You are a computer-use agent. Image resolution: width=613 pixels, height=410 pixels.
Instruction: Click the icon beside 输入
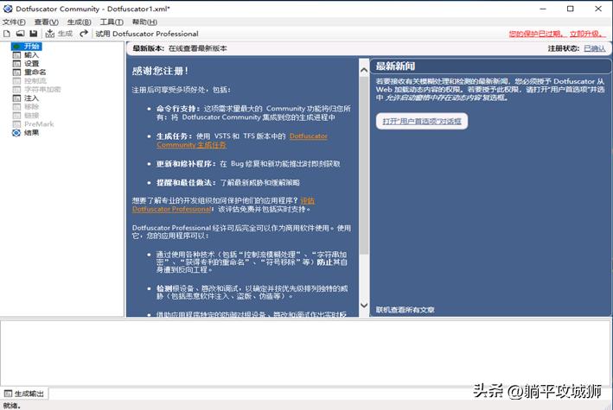point(16,55)
